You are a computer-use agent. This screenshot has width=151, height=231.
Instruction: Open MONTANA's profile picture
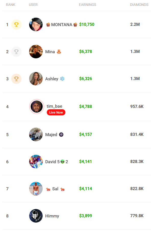[36, 25]
